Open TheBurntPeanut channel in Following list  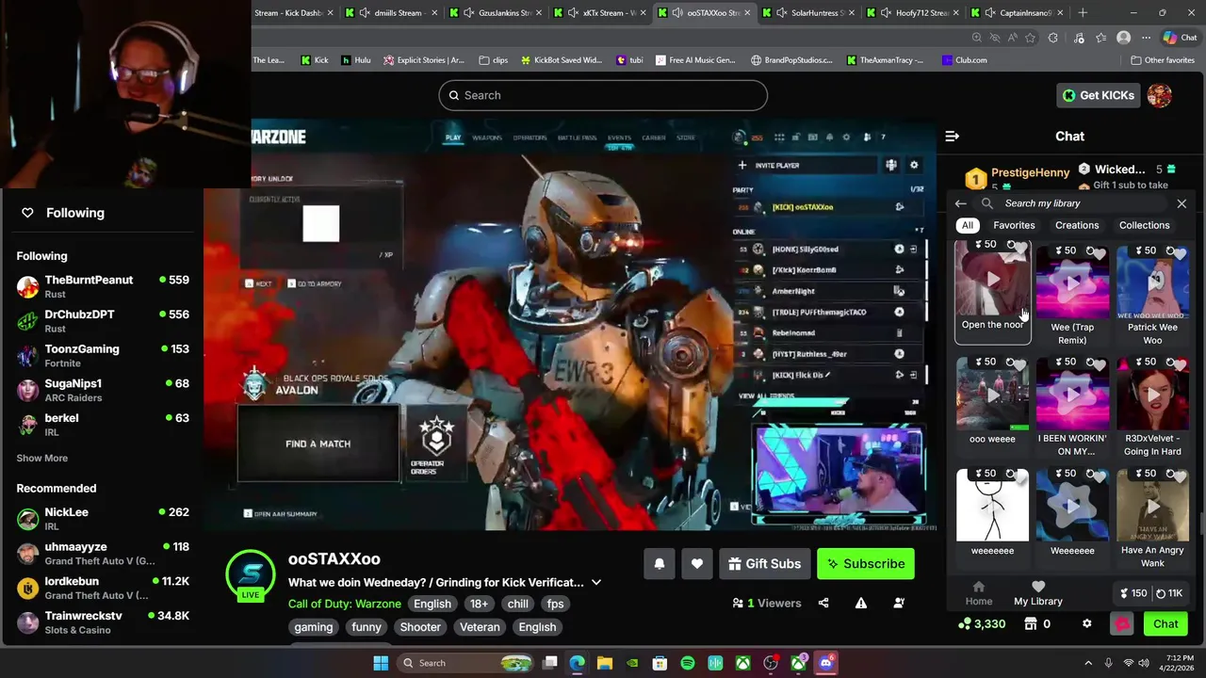coord(102,286)
